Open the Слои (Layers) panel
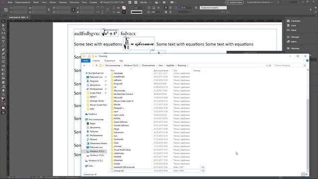Image resolution: width=318 pixels, height=179 pixels. click(292, 25)
